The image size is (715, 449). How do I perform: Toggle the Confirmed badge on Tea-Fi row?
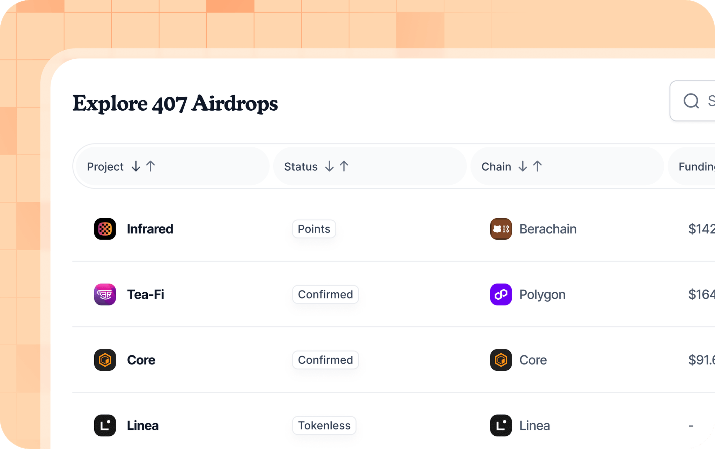(325, 294)
